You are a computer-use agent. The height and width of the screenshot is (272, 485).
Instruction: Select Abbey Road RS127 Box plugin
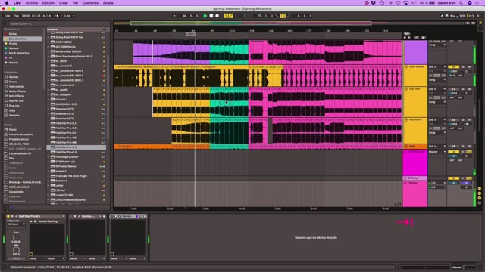(69, 37)
